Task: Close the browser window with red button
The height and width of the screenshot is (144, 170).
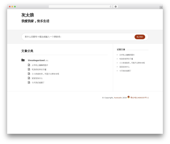Action: (x=10, y=6)
